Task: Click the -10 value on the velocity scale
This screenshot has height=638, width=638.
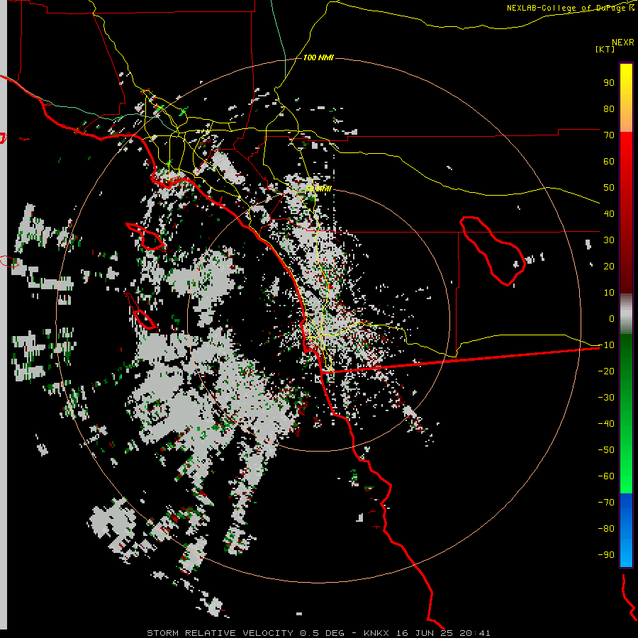Action: [x=606, y=345]
